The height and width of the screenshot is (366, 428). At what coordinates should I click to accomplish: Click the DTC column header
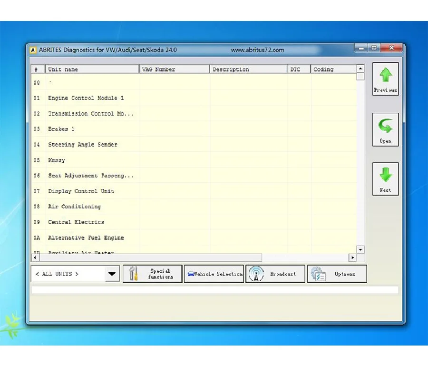(299, 69)
